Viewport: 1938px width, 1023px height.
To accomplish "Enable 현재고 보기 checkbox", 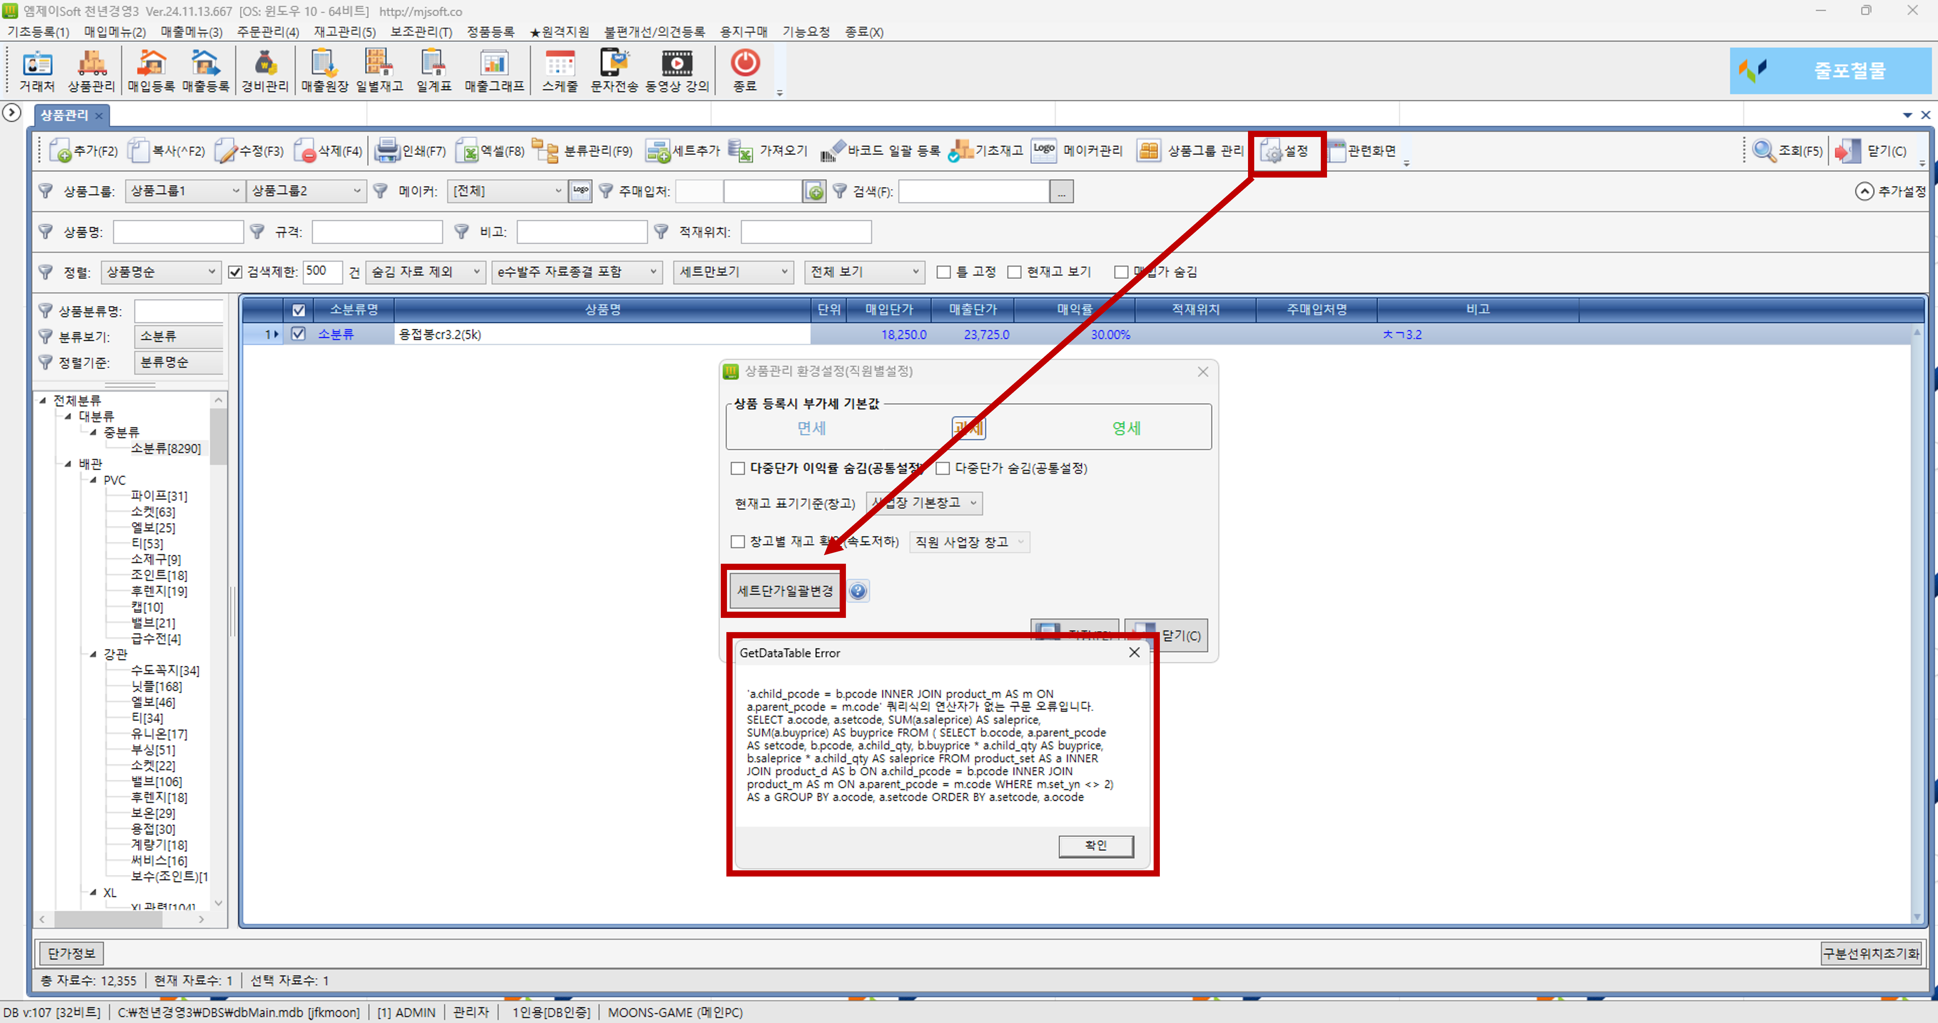I will pos(1014,272).
